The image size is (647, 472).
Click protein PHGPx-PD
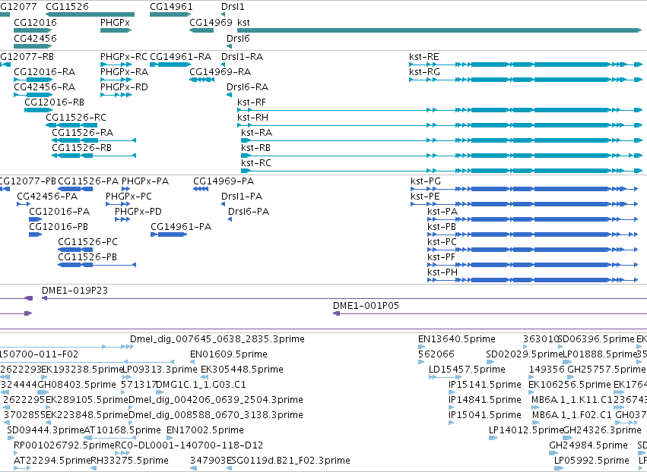pyautogui.click(x=138, y=212)
